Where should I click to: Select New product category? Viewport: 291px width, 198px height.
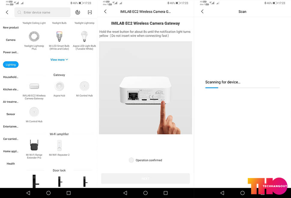pos(11,27)
